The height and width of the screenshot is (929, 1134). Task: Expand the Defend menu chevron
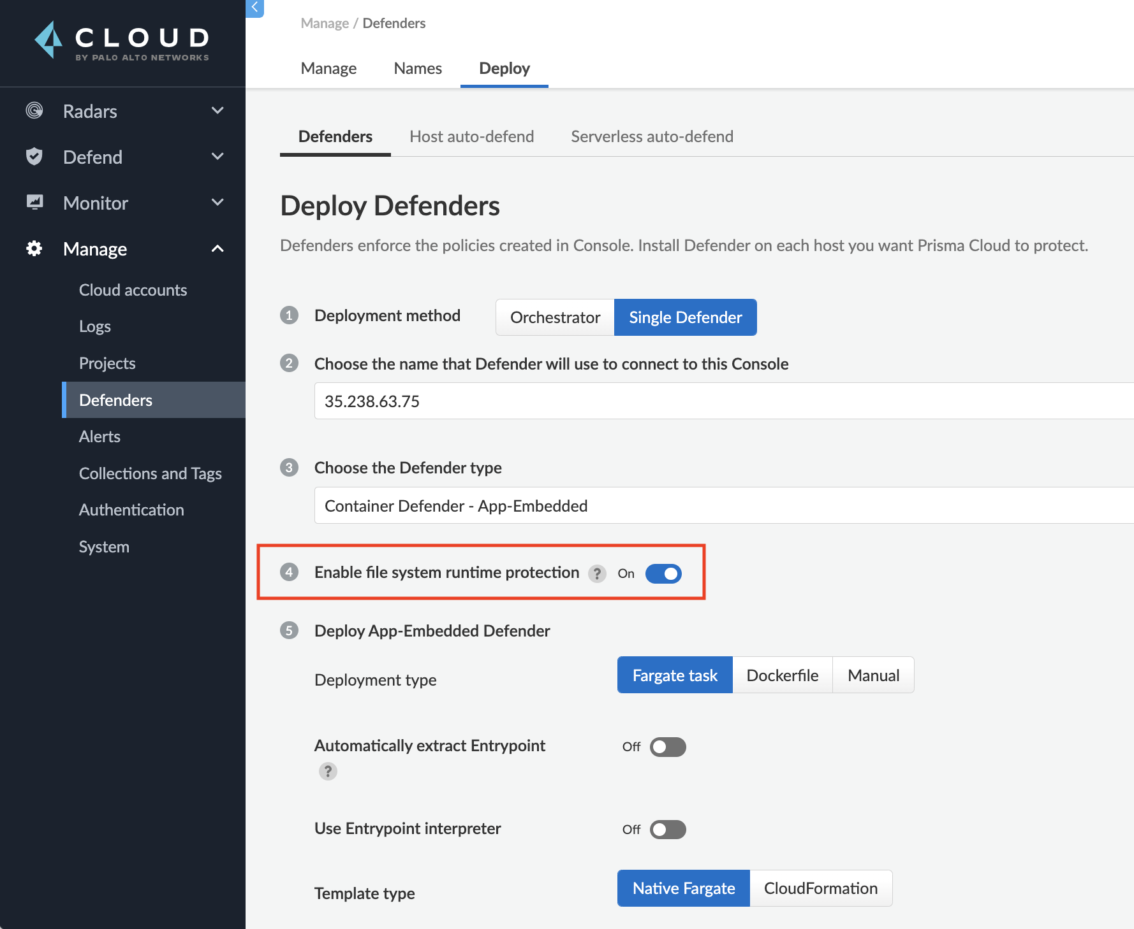click(x=217, y=157)
